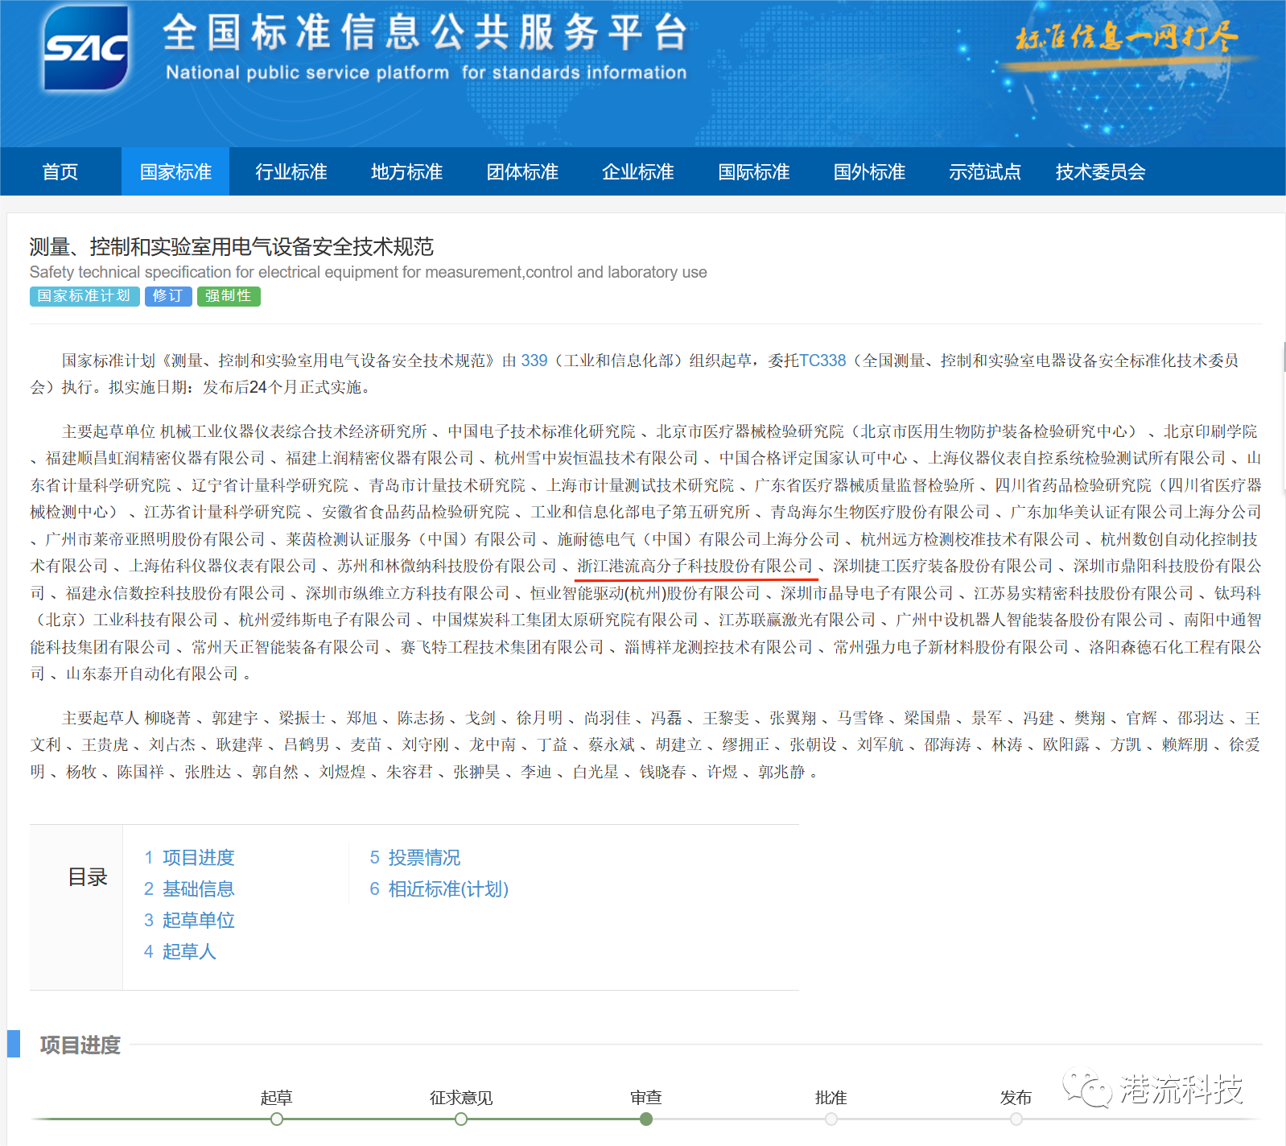
Task: Click the 征求意见 progress step circle
Action: coord(461,1119)
